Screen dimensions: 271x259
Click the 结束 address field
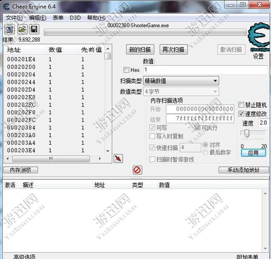point(200,119)
